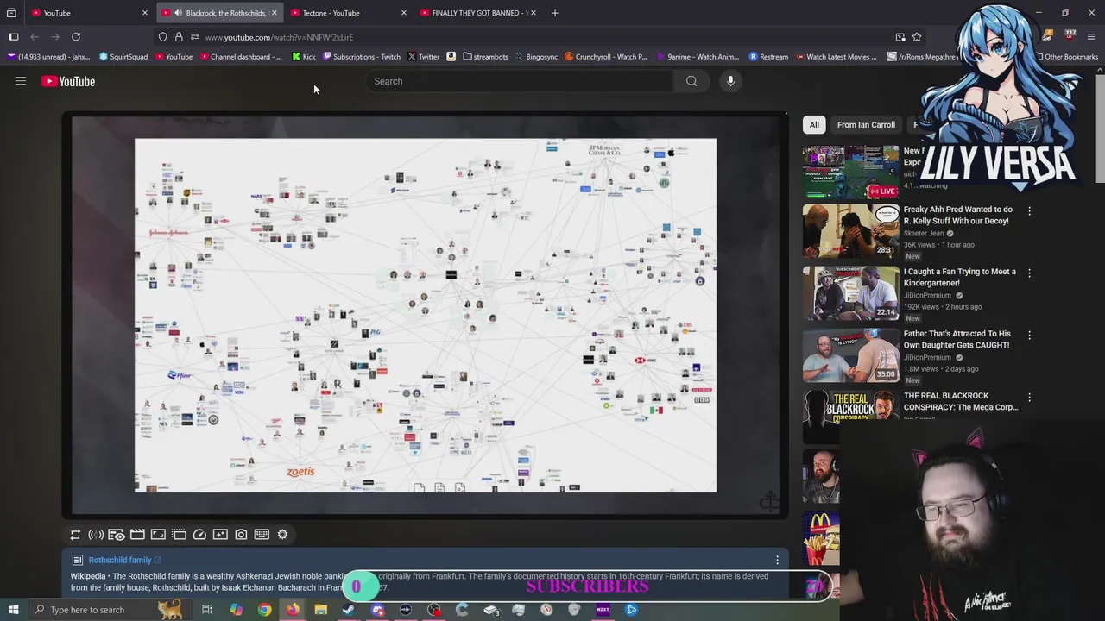1105x621 pixels.
Task: Click the video filters sparkle icon
Action: point(220,535)
